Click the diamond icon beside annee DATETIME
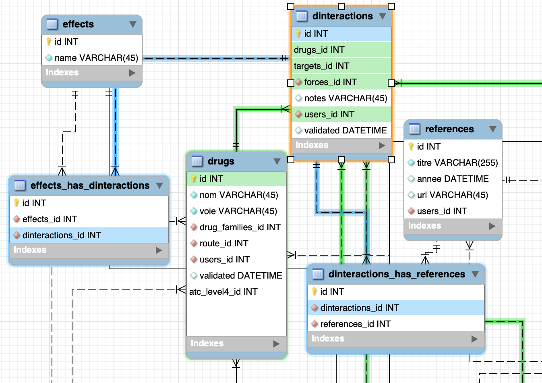This screenshot has height=383, width=542. (x=411, y=179)
